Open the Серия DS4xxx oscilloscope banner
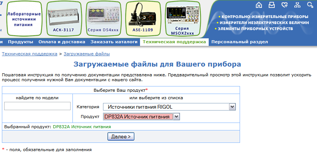The width and height of the screenshot is (317, 153). [x=103, y=18]
